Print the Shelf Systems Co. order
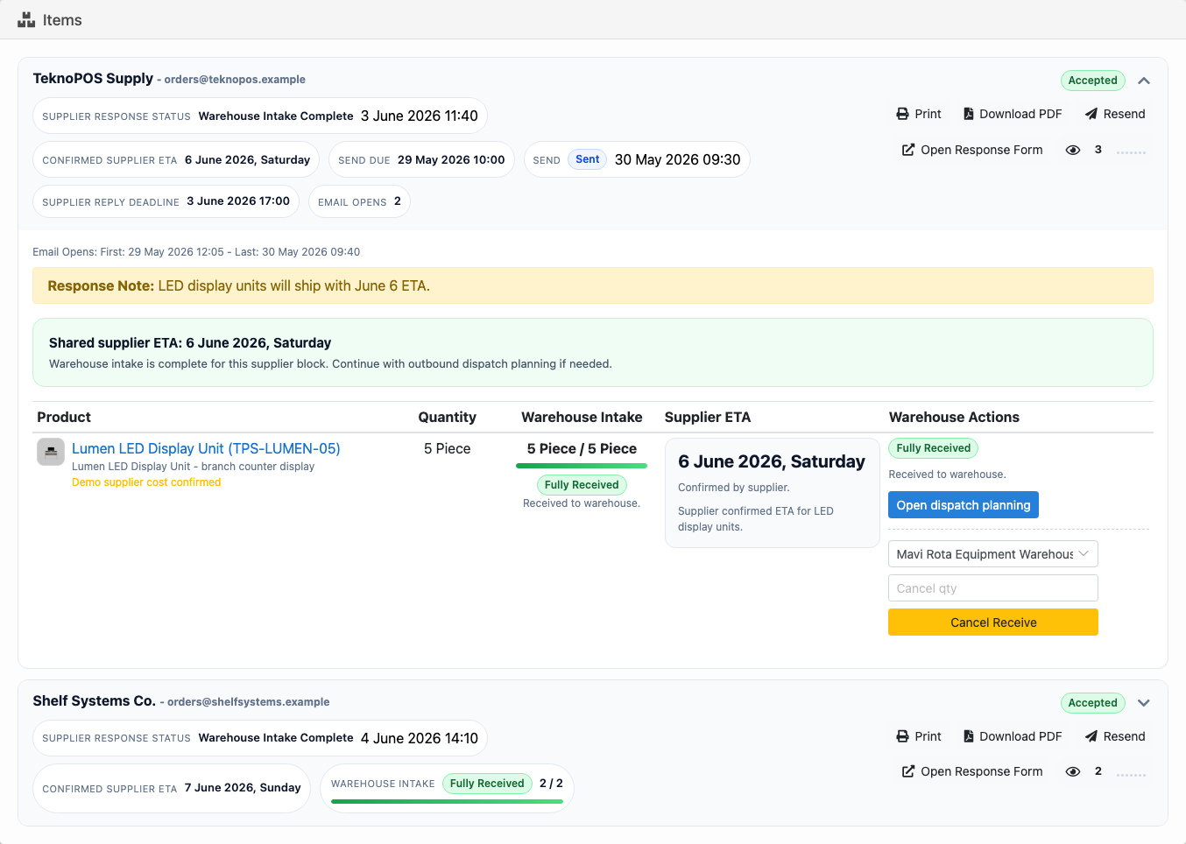This screenshot has height=844, width=1186. coord(919,736)
